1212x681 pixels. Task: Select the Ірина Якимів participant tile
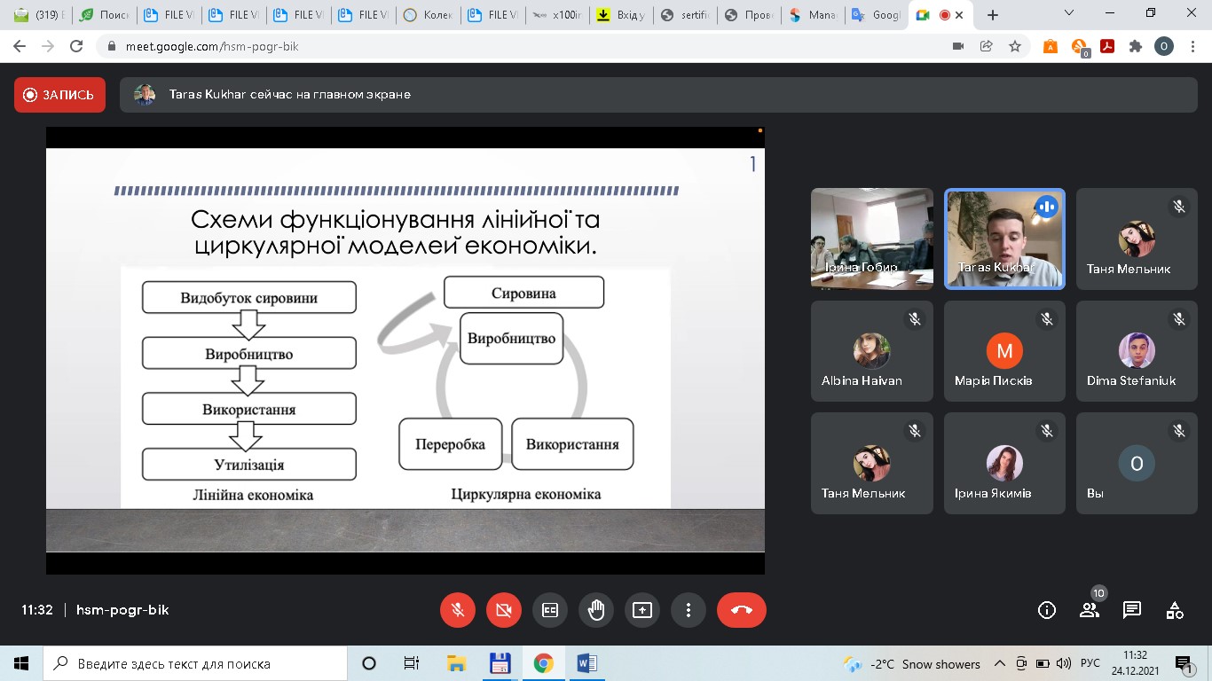click(1004, 464)
